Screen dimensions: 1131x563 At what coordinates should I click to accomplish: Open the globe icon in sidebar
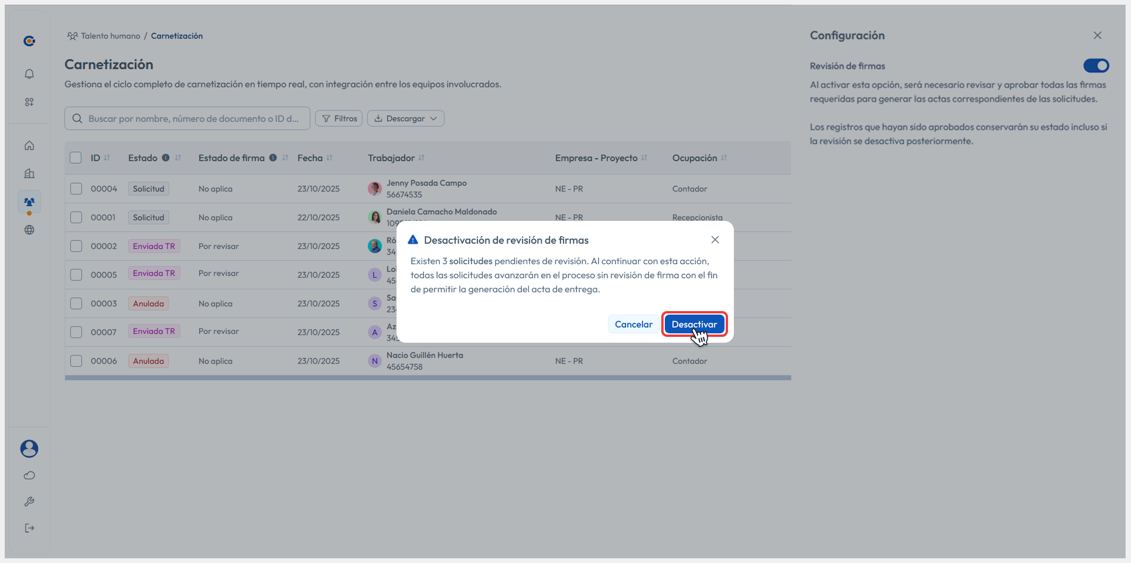click(x=29, y=230)
